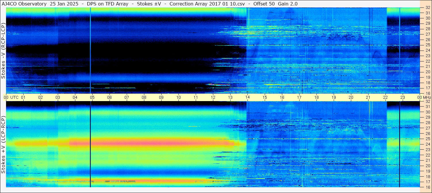
Task: Click the 13 hour mark on time axis
Action: 230,97
